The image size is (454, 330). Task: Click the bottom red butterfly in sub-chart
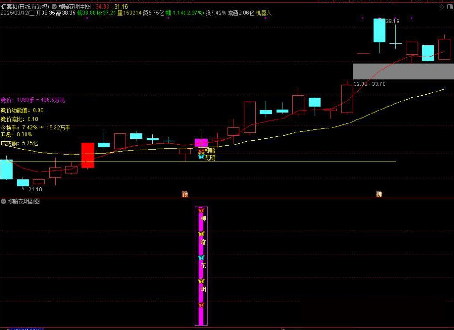point(201,305)
